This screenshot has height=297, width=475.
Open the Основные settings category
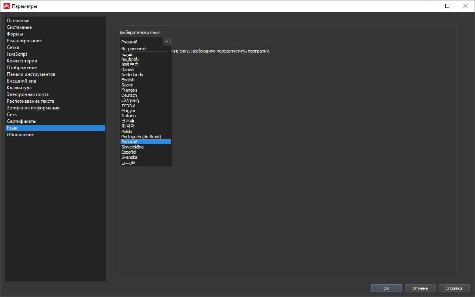[18, 21]
